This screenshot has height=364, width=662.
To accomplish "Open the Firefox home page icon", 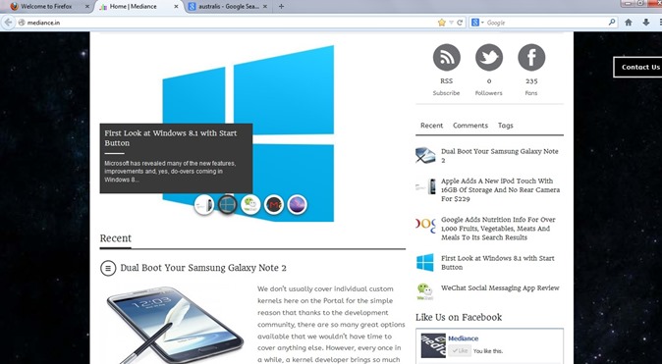I will pyautogui.click(x=629, y=23).
